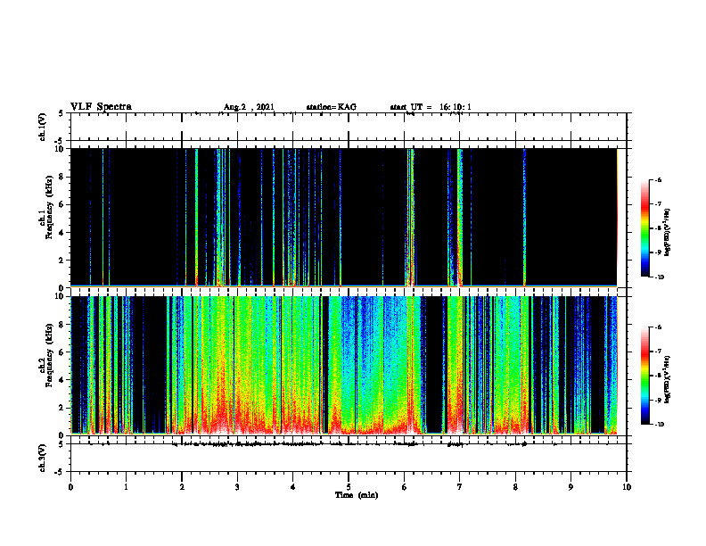Click the ch.3(V) waveform strip

pos(349,458)
